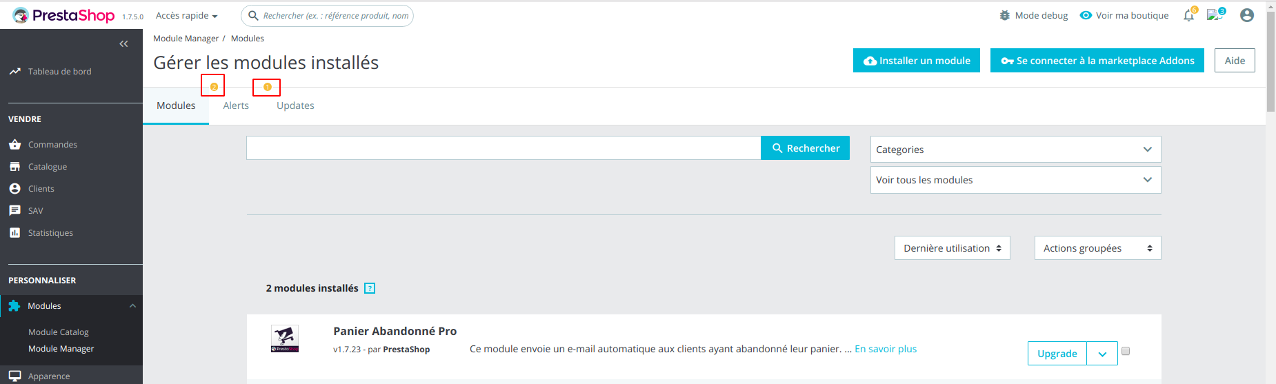Click the Panier Abandonné Pro module thumbnail

(x=285, y=338)
